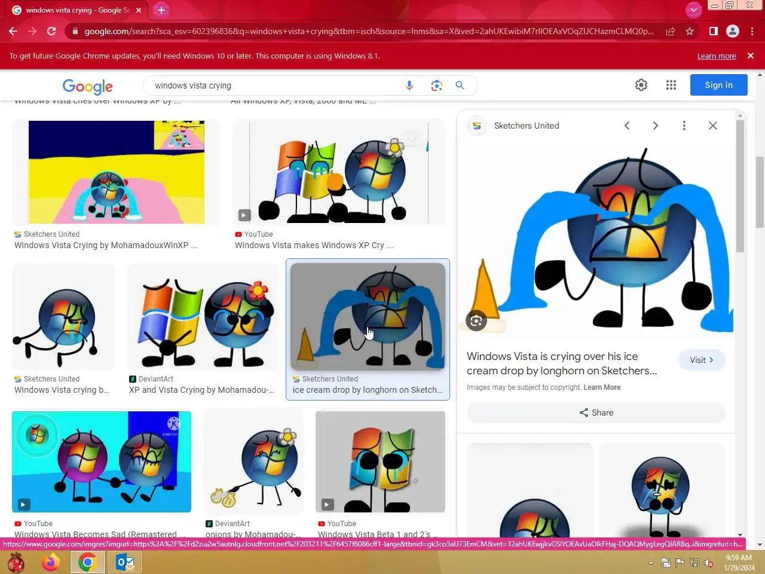The image size is (765, 574).
Task: Click the search box with 'windows vista crying'
Action: click(275, 86)
